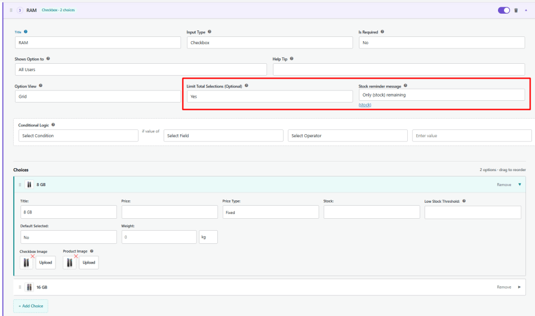Insert the {stock} placeholder link
This screenshot has height=316, width=535.
[365, 105]
